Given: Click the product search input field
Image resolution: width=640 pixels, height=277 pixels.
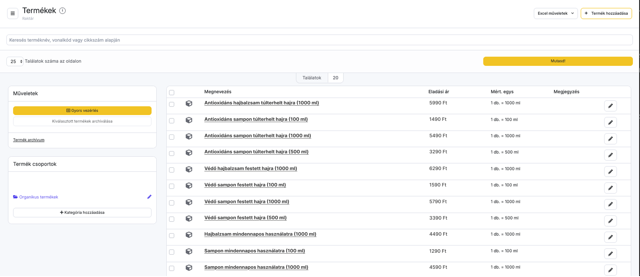Looking at the screenshot, I should [x=320, y=40].
